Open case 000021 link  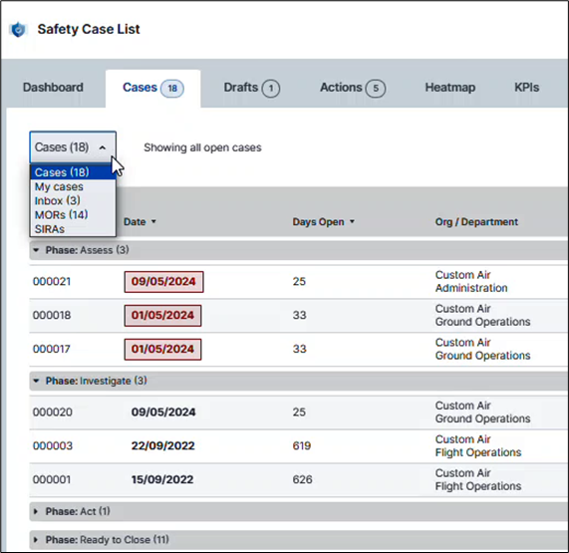52,282
